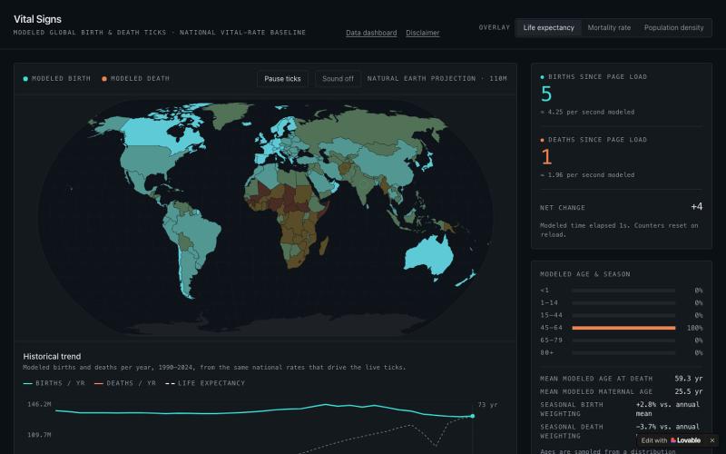Click Canada on the world map
This screenshot has height=454, width=726.
(152, 132)
